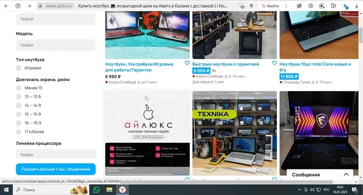
Task: Go back with the browser back arrow
Action: pos(6,6)
